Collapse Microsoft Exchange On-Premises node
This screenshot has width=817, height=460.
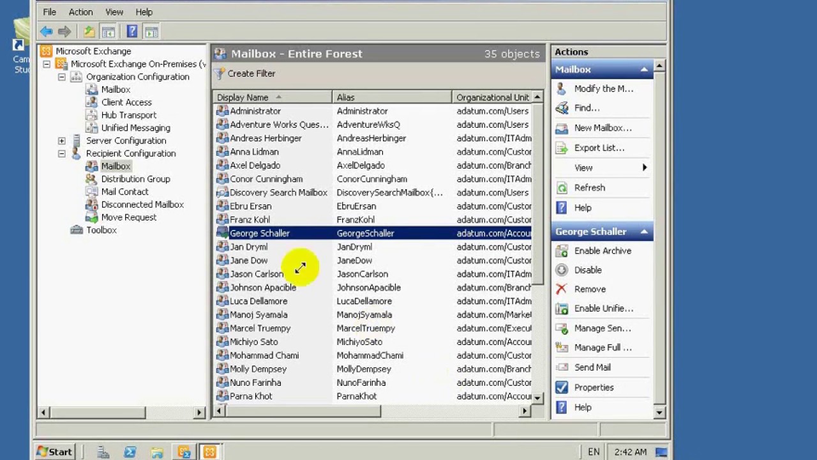pyautogui.click(x=47, y=64)
